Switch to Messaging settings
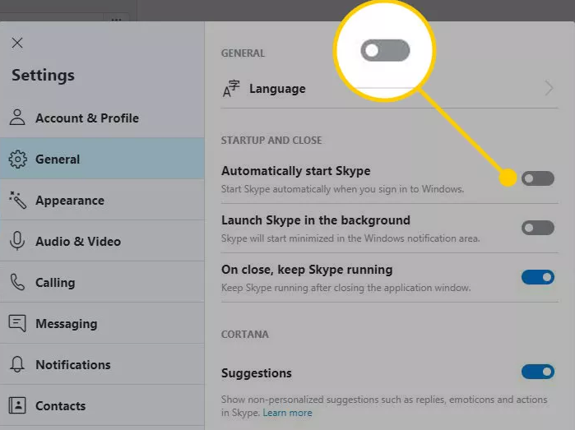This screenshot has height=430, width=575. click(102, 323)
